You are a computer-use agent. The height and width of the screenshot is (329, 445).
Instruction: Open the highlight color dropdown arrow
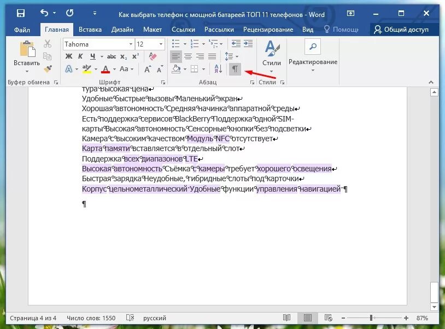(x=96, y=69)
